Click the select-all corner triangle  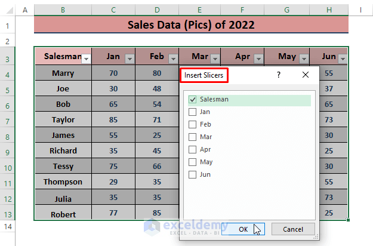click(8, 10)
